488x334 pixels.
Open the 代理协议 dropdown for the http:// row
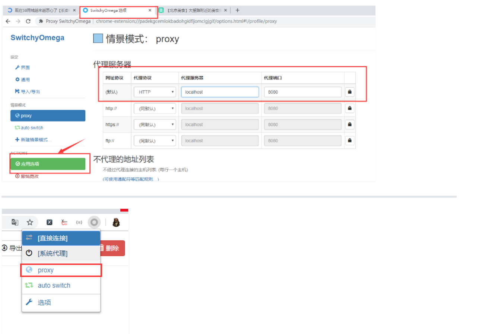154,108
